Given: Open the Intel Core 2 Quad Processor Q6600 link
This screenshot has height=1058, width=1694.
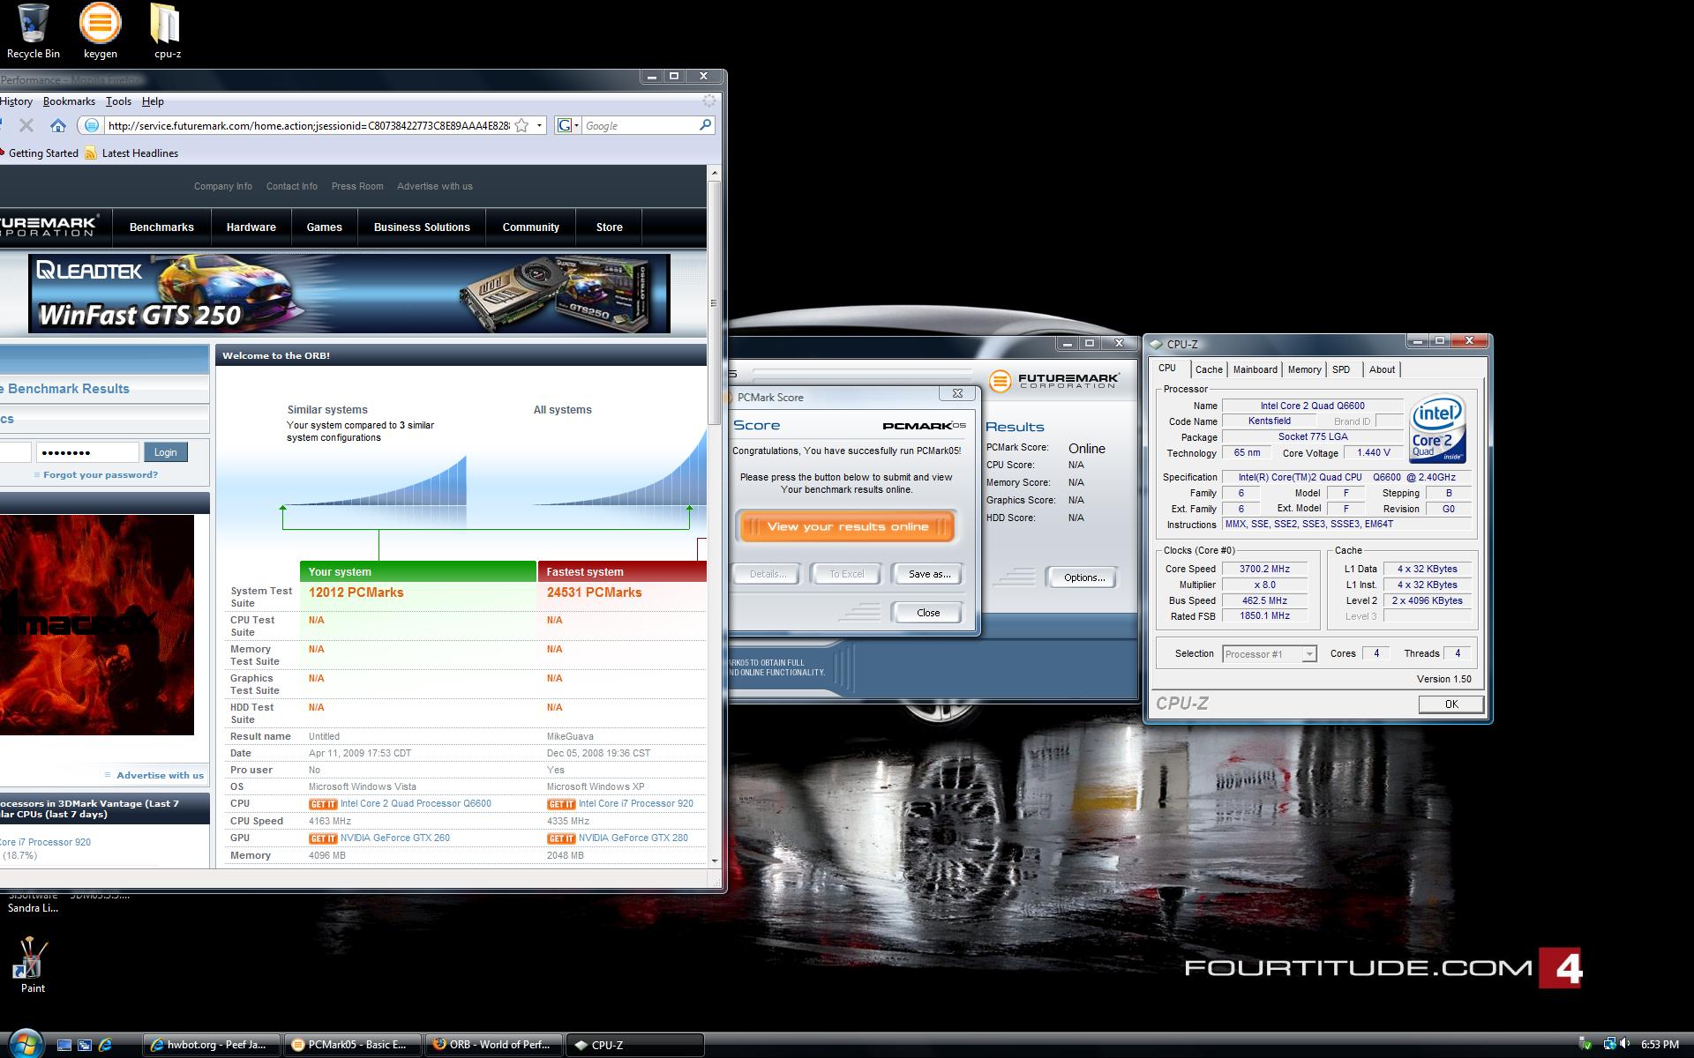Looking at the screenshot, I should tap(416, 804).
